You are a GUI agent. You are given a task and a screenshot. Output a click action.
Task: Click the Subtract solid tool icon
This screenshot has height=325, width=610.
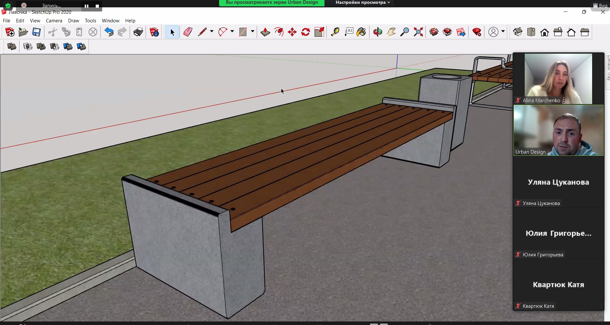tap(55, 47)
